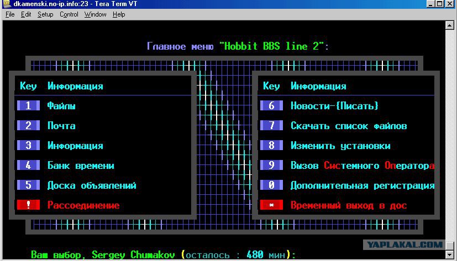Click the key 9 badge for Вызов оператора
The width and height of the screenshot is (457, 261).
271,165
